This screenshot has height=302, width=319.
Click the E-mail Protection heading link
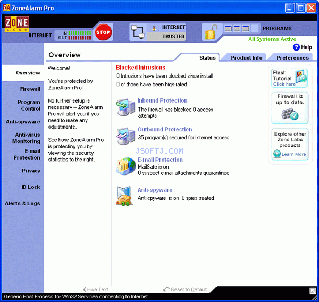click(160, 160)
